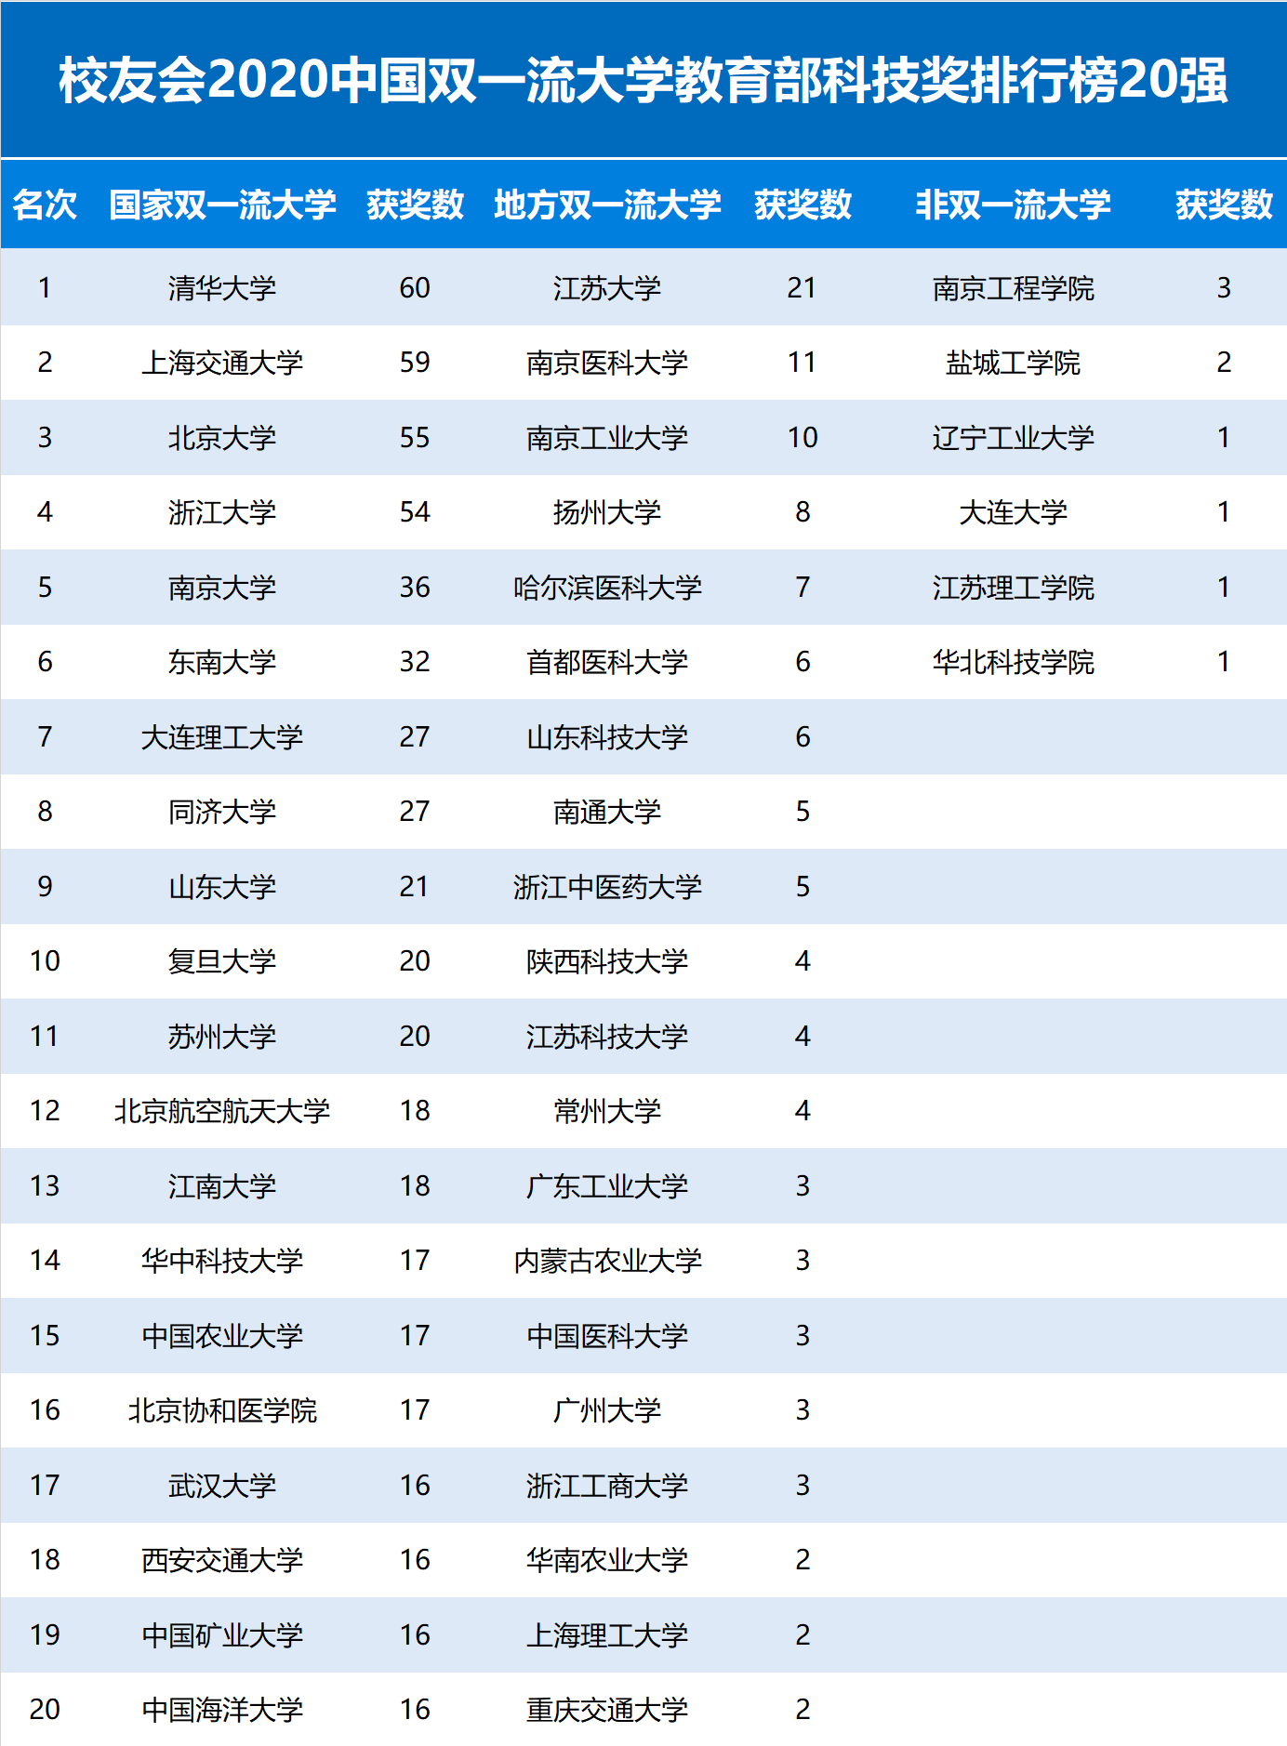The width and height of the screenshot is (1287, 1746).
Task: Click the cell 中国矿业大学
Action: point(222,1635)
